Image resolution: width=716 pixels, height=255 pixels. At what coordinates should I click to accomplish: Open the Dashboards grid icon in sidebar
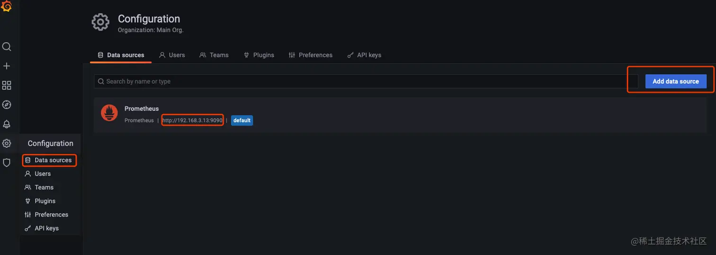pyautogui.click(x=7, y=85)
